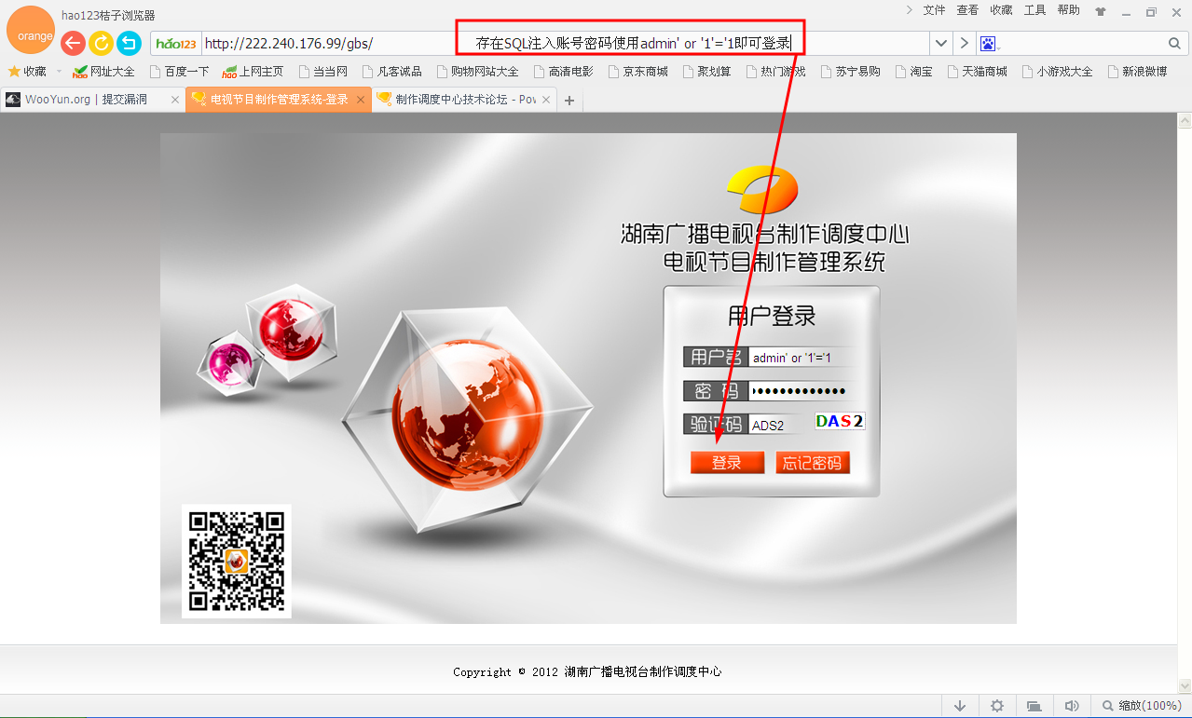Open the 聚划算 bookmark

point(706,71)
